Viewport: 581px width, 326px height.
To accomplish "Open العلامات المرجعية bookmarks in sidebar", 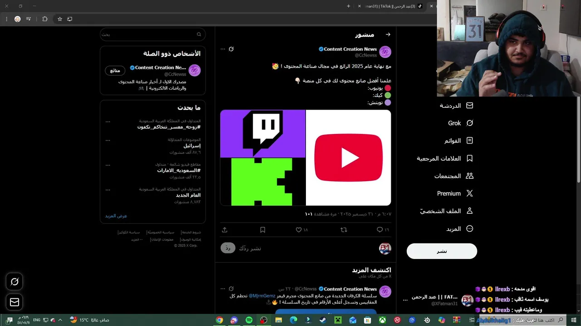I will 445,158.
